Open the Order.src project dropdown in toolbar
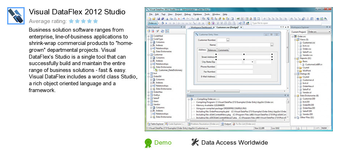The height and width of the screenshot is (159, 340). click(158, 23)
